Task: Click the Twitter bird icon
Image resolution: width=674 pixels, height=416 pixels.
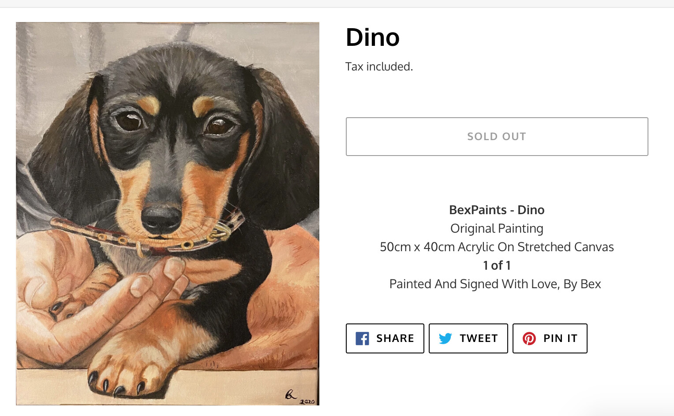Action: pyautogui.click(x=445, y=338)
